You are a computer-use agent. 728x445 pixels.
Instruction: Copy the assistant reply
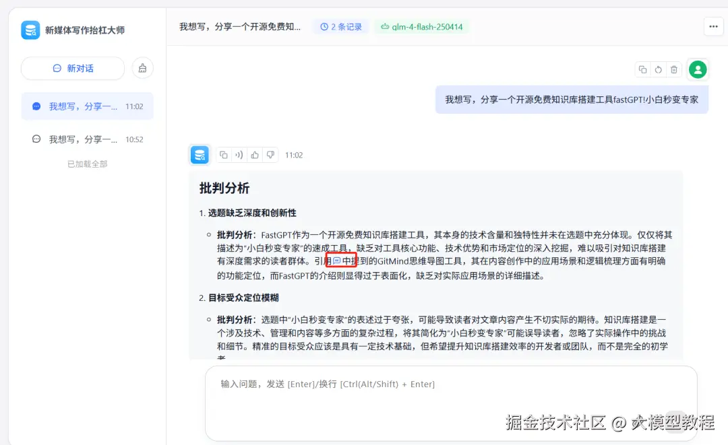pyautogui.click(x=223, y=155)
